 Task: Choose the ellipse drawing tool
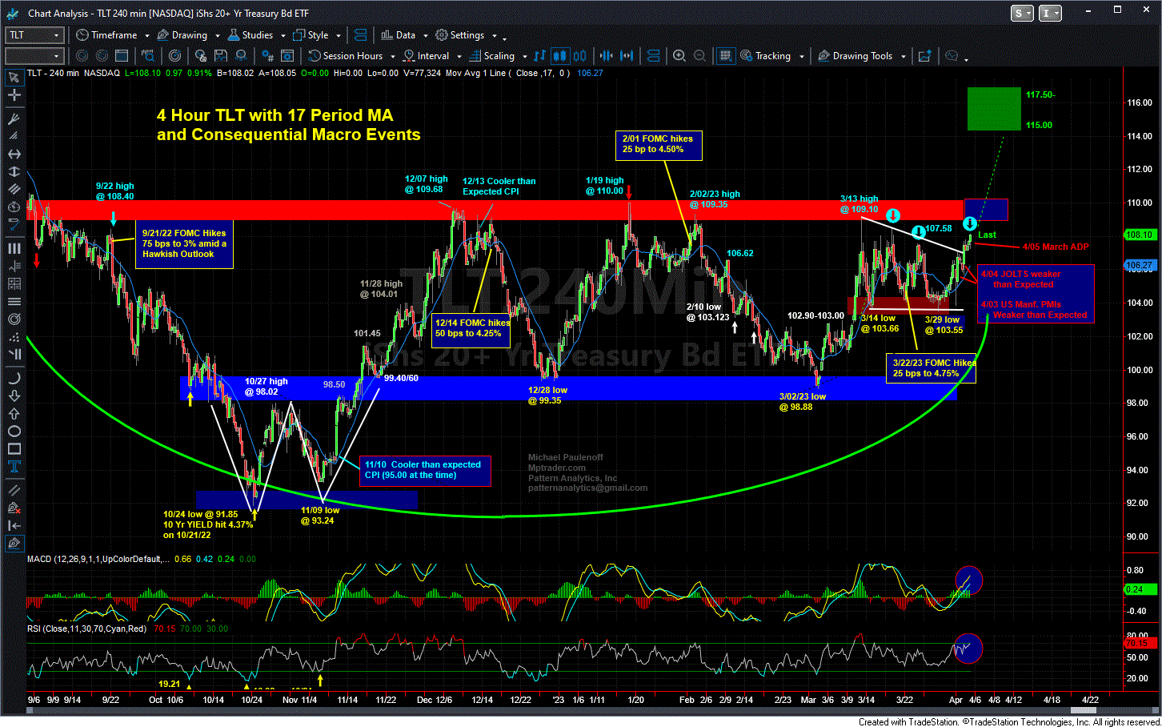pos(14,431)
